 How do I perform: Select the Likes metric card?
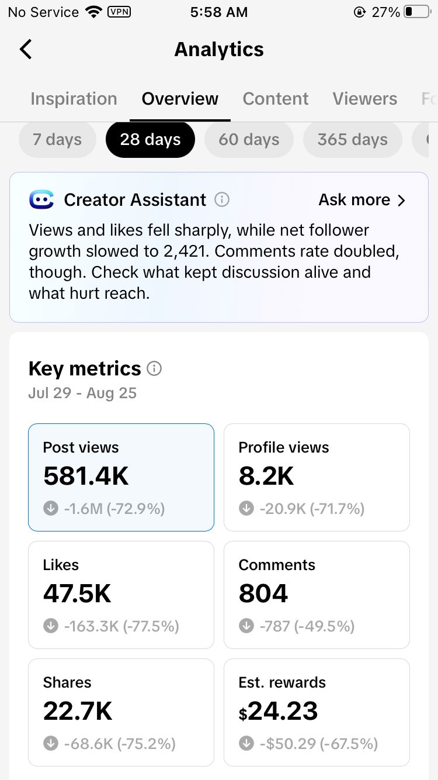[x=121, y=595]
